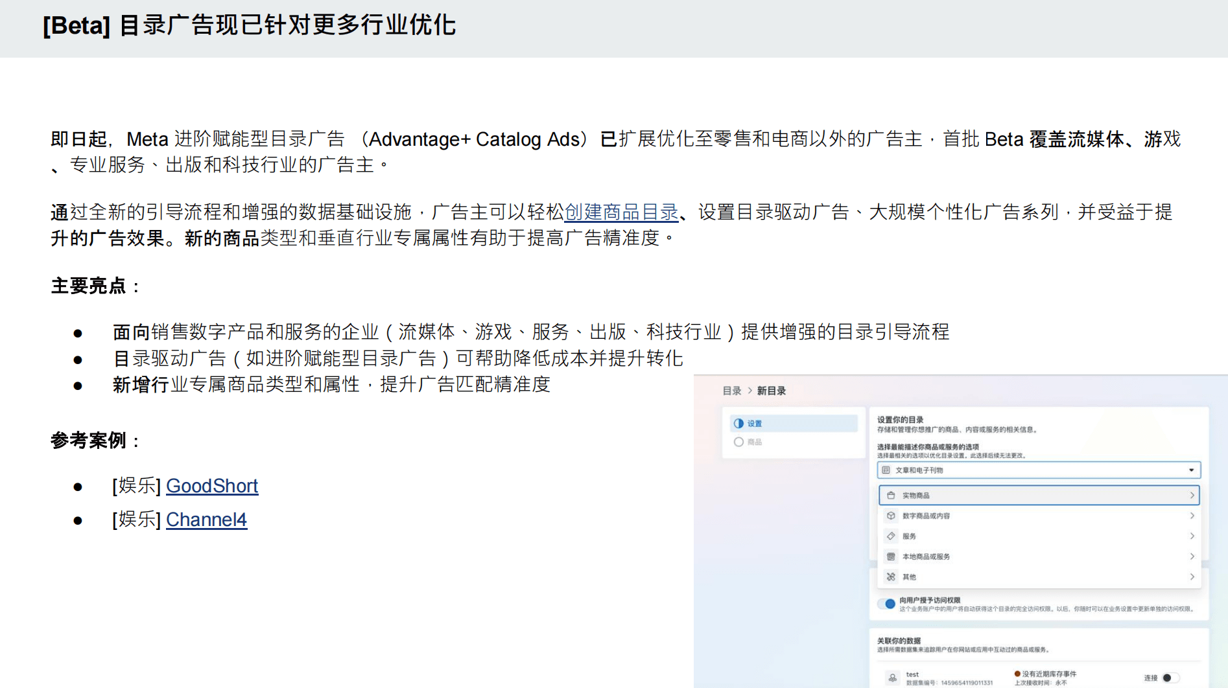1228x688 pixels.
Task: Expand the 实物商品 option chevron
Action: 1193,496
